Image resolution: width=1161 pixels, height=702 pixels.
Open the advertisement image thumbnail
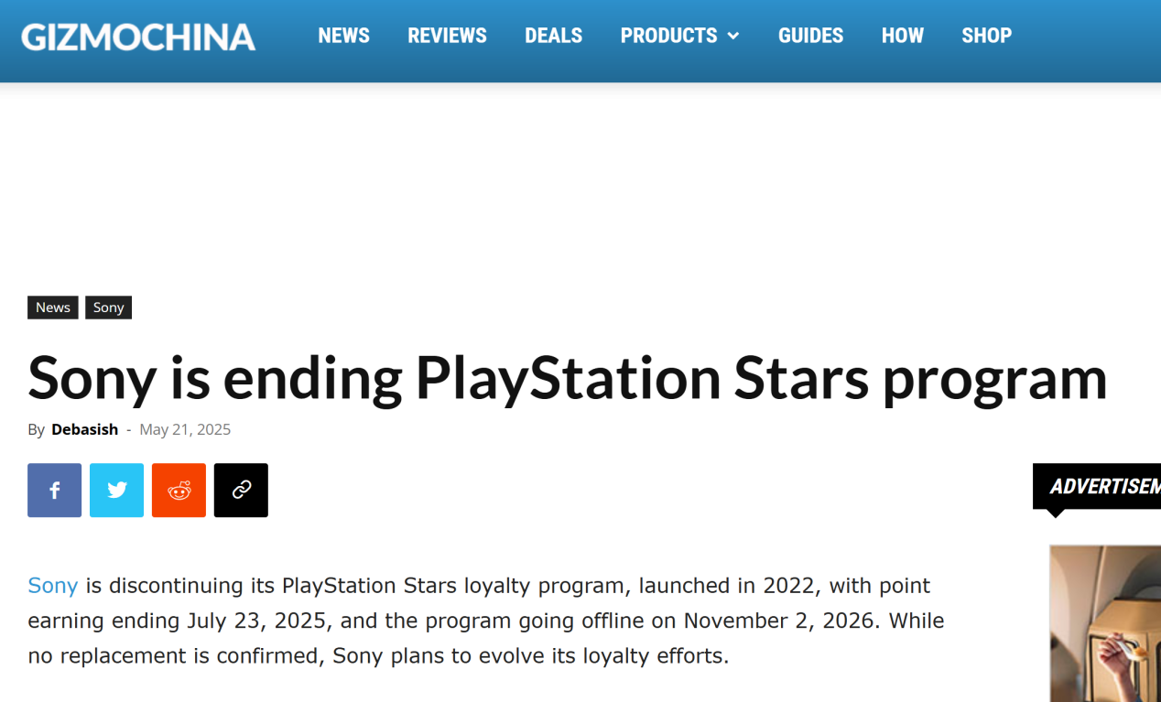[x=1105, y=622]
